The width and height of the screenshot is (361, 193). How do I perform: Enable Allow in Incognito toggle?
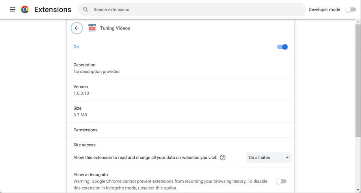click(x=281, y=181)
